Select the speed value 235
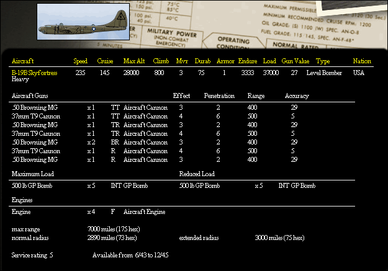 coord(80,73)
